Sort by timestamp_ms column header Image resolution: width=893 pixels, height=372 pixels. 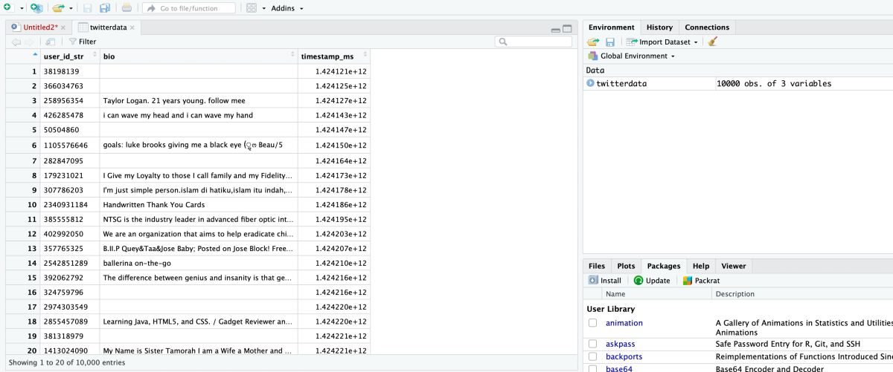[x=334, y=56]
